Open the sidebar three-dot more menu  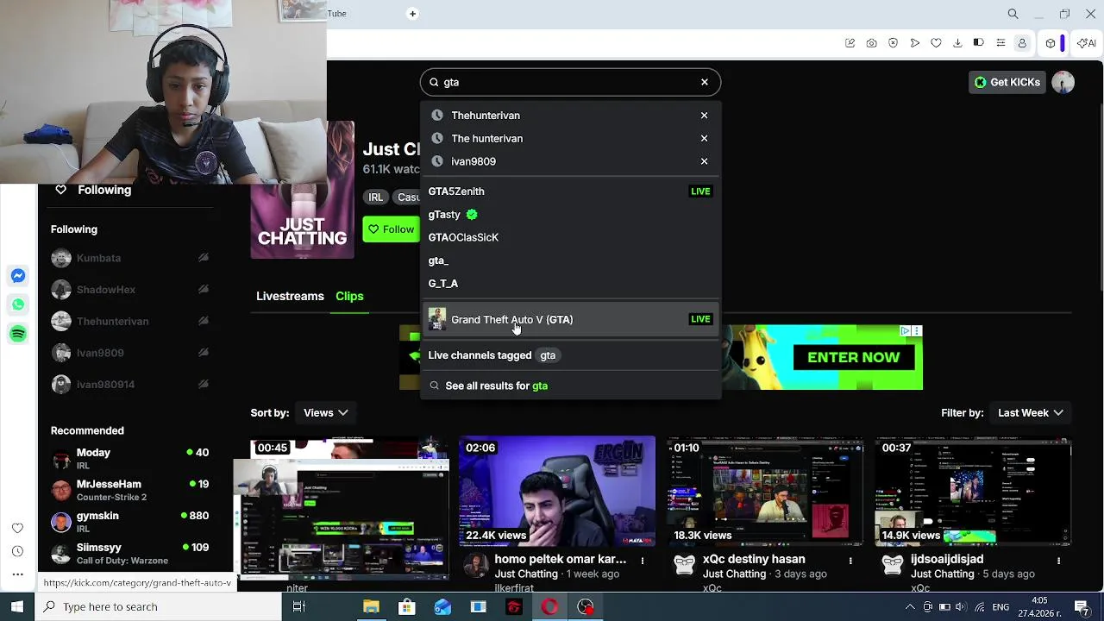click(x=17, y=574)
